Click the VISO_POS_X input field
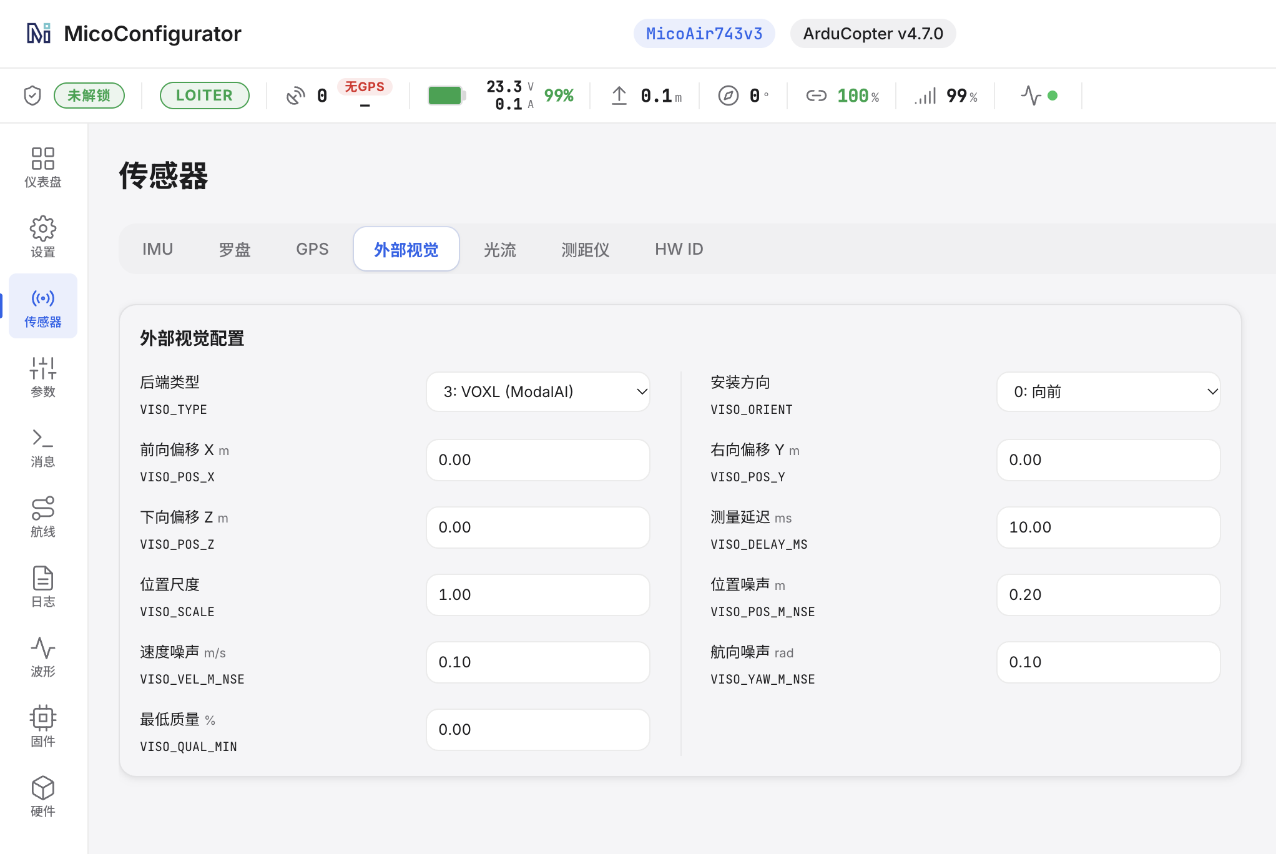Image resolution: width=1276 pixels, height=854 pixels. pos(538,460)
